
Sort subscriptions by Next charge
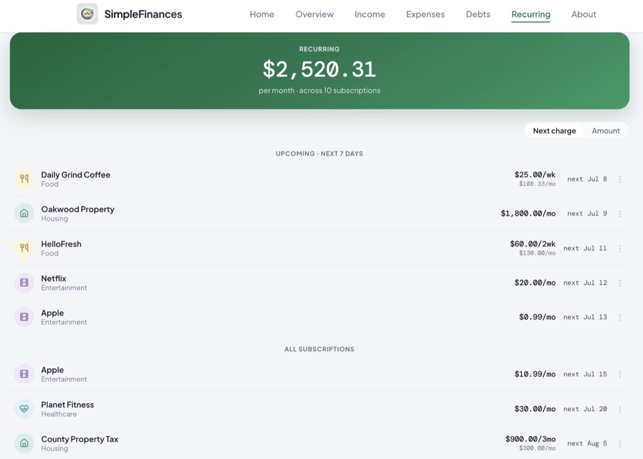coord(554,130)
